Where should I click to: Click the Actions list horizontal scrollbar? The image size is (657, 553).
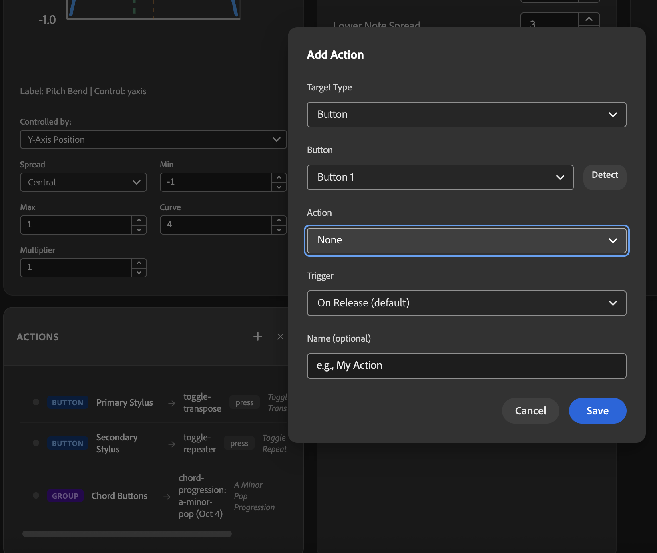[127, 534]
